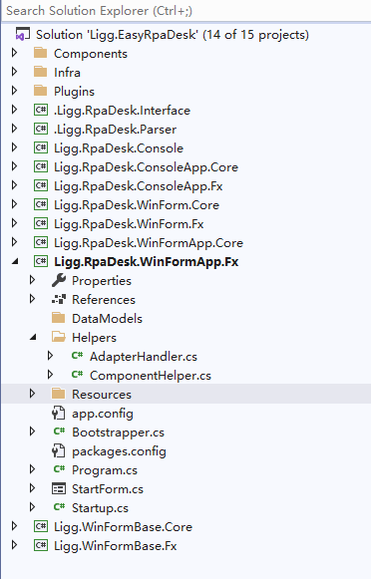The height and width of the screenshot is (579, 371).
Task: Select the DataModels folder label
Action: (x=107, y=319)
